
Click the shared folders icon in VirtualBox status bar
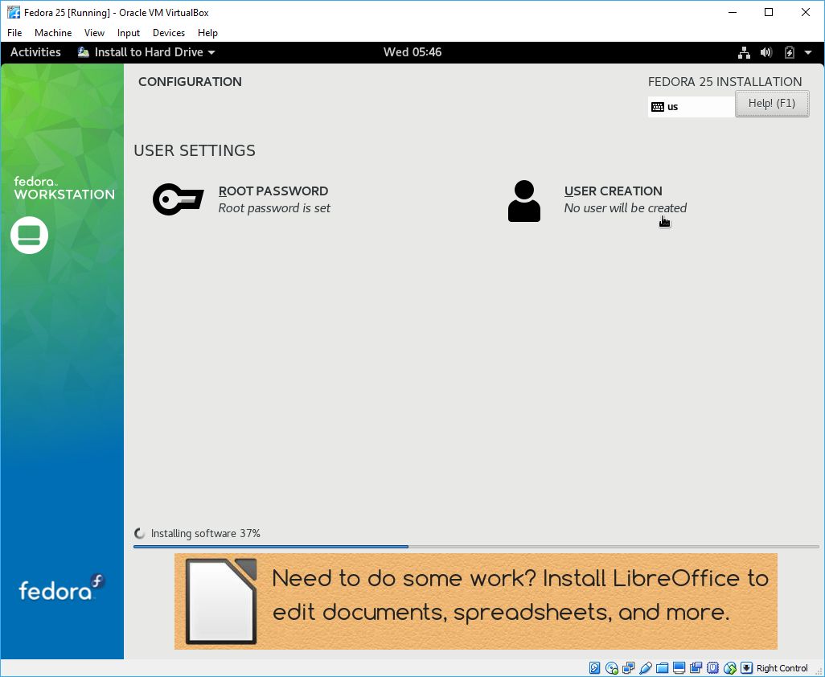[x=662, y=668]
